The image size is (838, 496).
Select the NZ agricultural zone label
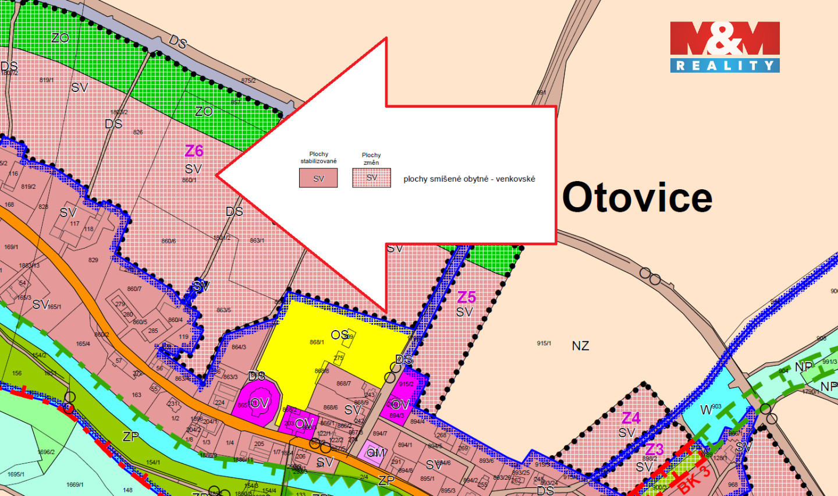(x=580, y=346)
